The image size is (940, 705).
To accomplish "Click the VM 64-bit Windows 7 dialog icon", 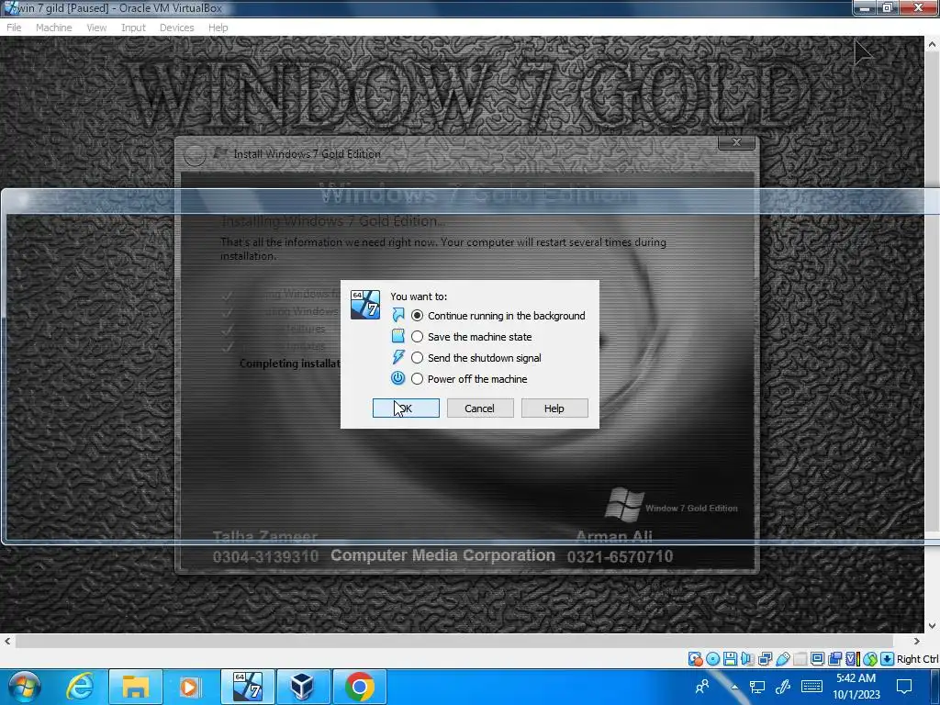I will pos(365,305).
